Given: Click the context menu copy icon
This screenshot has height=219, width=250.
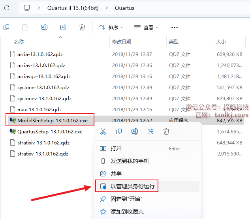Looking at the screenshot, I should (x=119, y=131).
